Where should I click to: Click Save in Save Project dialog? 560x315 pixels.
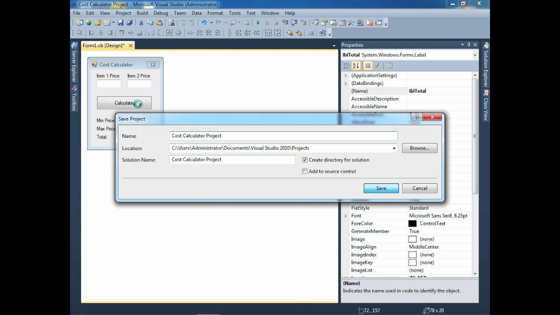coord(381,188)
